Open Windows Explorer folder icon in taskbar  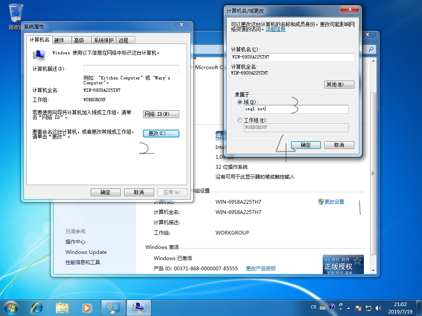[62, 307]
